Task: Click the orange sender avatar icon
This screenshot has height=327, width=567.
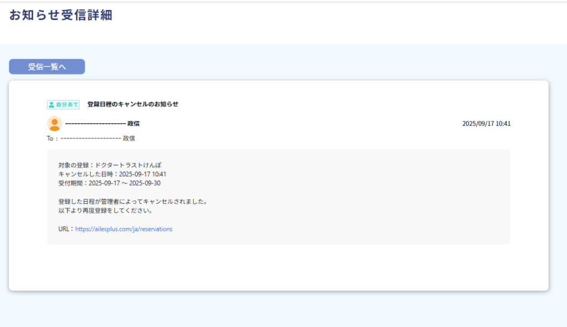Action: pos(54,124)
